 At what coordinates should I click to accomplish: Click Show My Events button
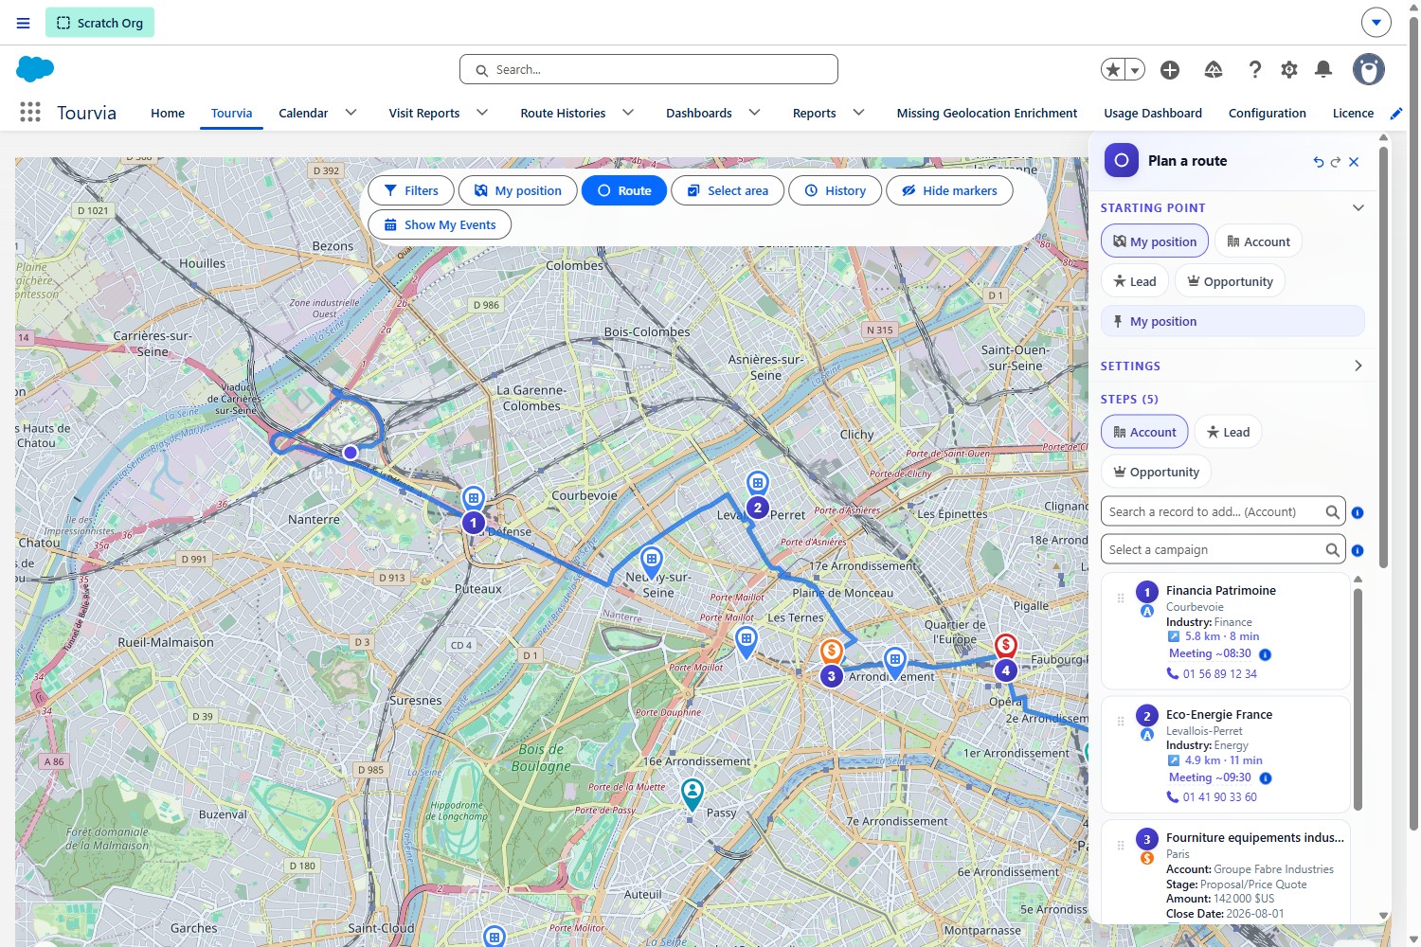(x=440, y=224)
